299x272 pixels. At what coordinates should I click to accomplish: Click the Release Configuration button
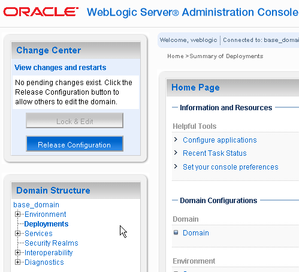[74, 144]
